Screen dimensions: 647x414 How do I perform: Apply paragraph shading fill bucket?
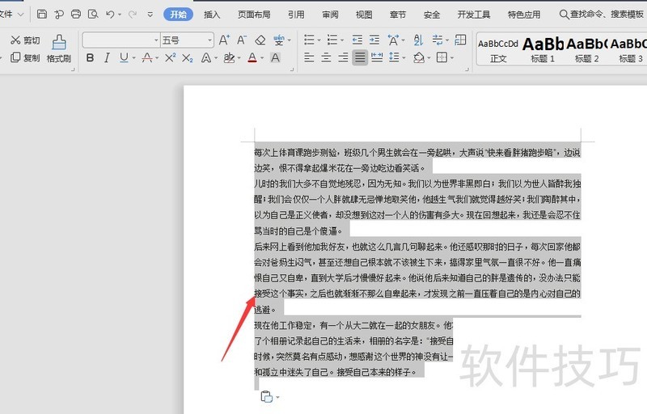pos(419,57)
